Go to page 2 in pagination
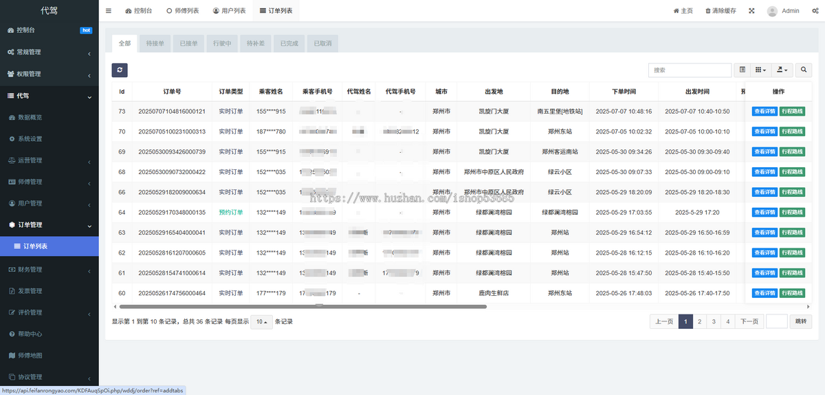 [699, 321]
